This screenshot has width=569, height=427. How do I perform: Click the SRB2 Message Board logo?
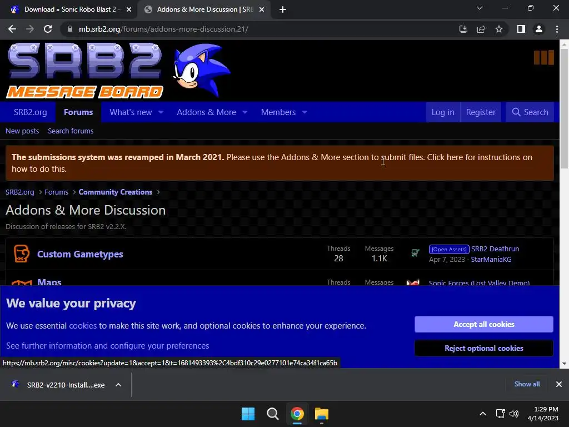pyautogui.click(x=84, y=71)
